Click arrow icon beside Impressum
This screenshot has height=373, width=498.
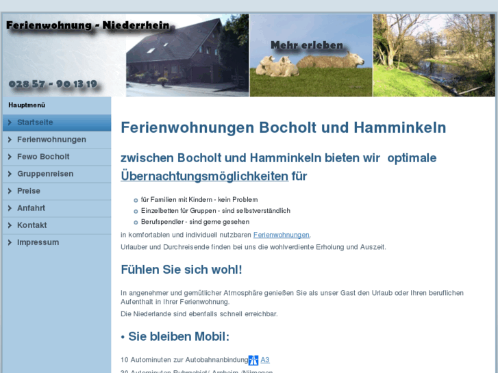pos(10,242)
